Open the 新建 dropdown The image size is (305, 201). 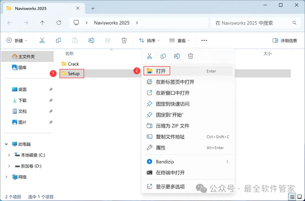(17, 40)
